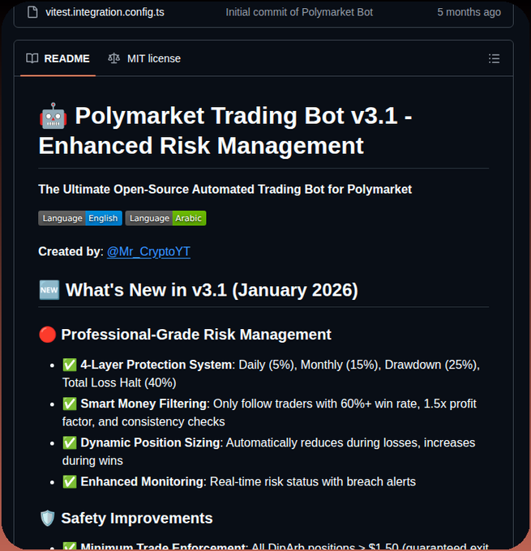This screenshot has height=551, width=531.
Task: Click the 'Professional-Grade Risk Management' heading
Action: coord(196,335)
